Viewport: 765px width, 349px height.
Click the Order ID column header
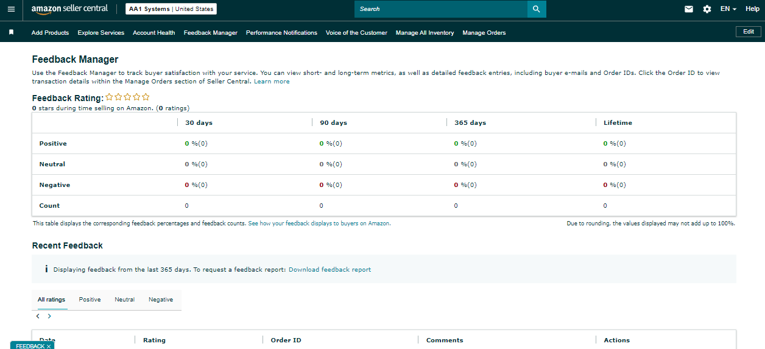(286, 340)
